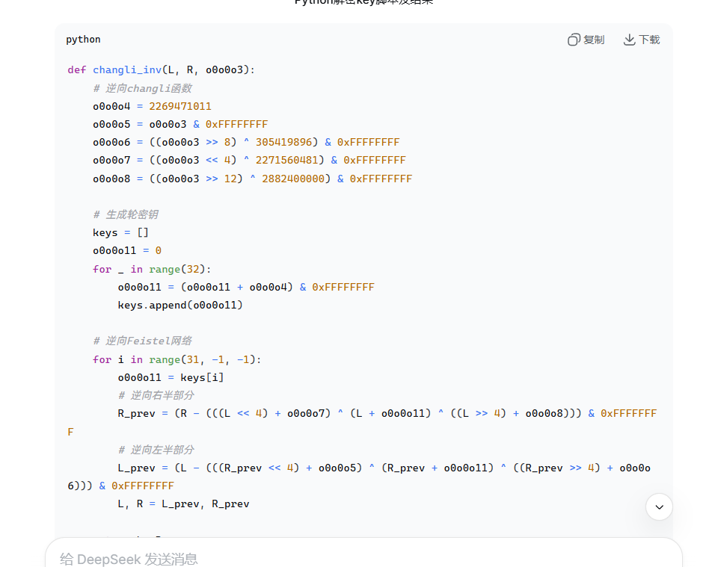The image size is (709, 567).
Task: Click the changli_inv function name
Action: 126,70
